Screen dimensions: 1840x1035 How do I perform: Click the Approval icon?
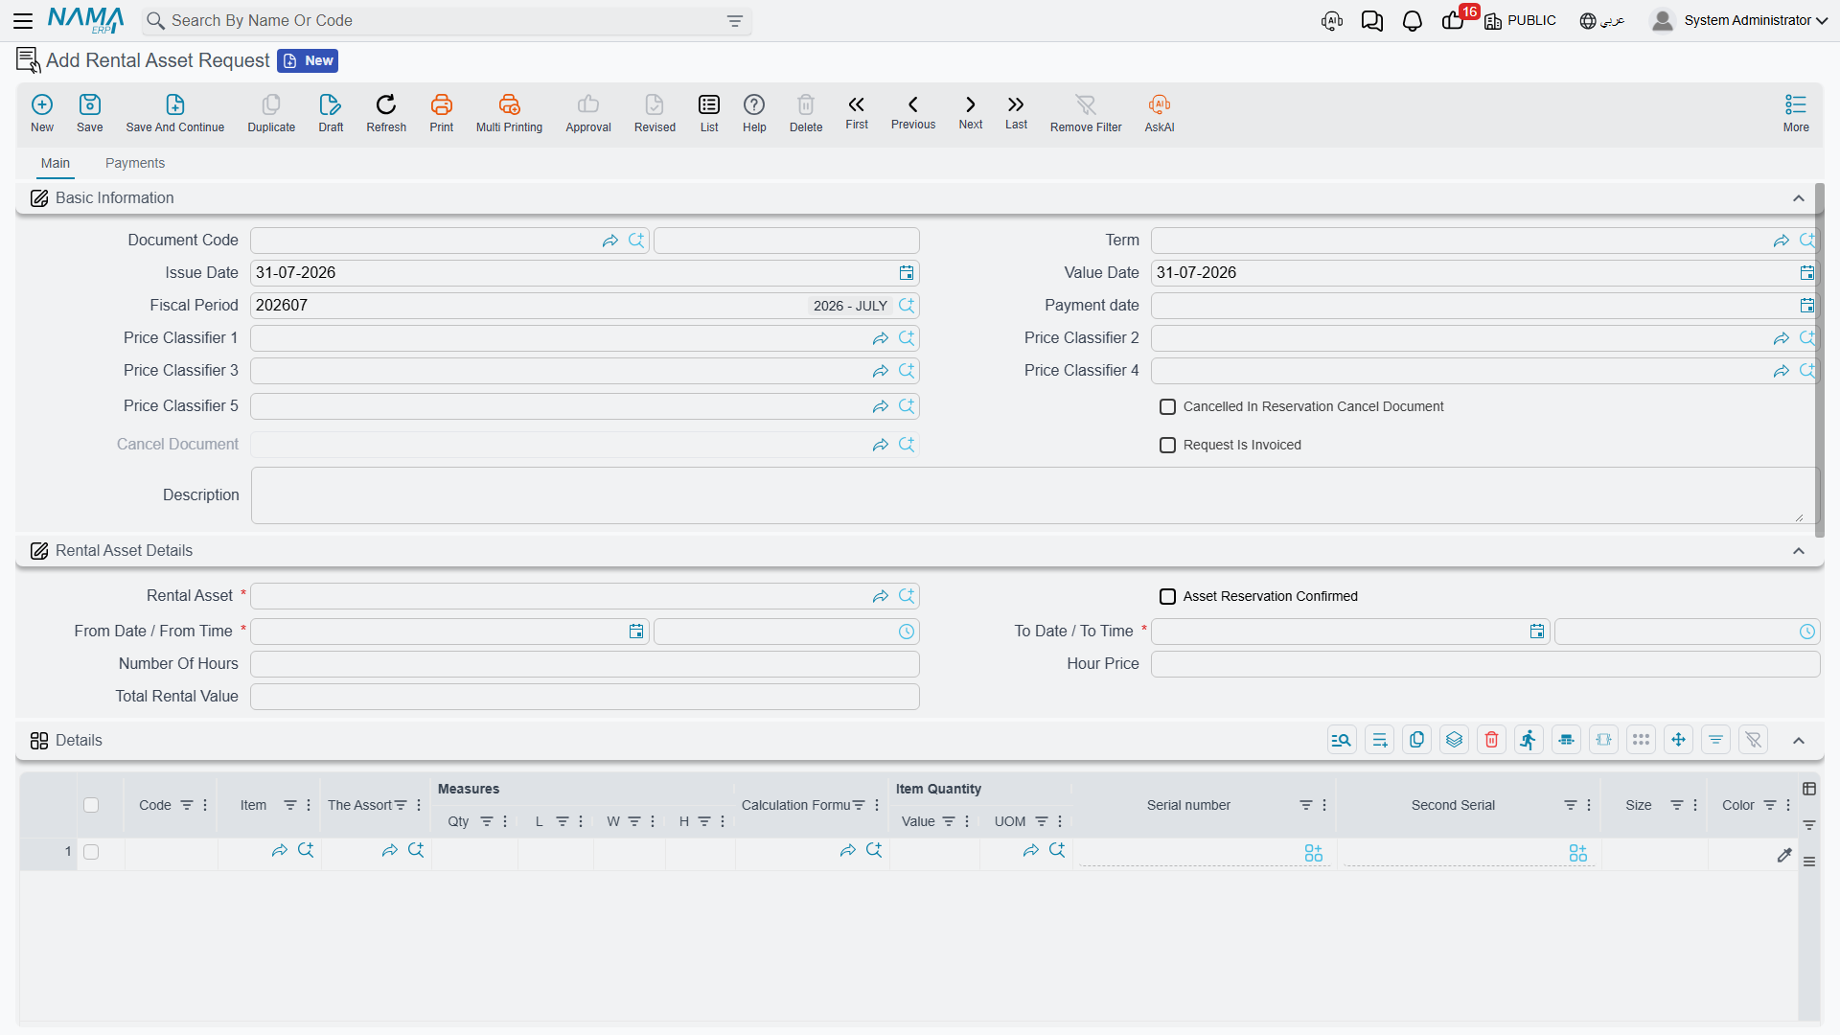pos(588,113)
